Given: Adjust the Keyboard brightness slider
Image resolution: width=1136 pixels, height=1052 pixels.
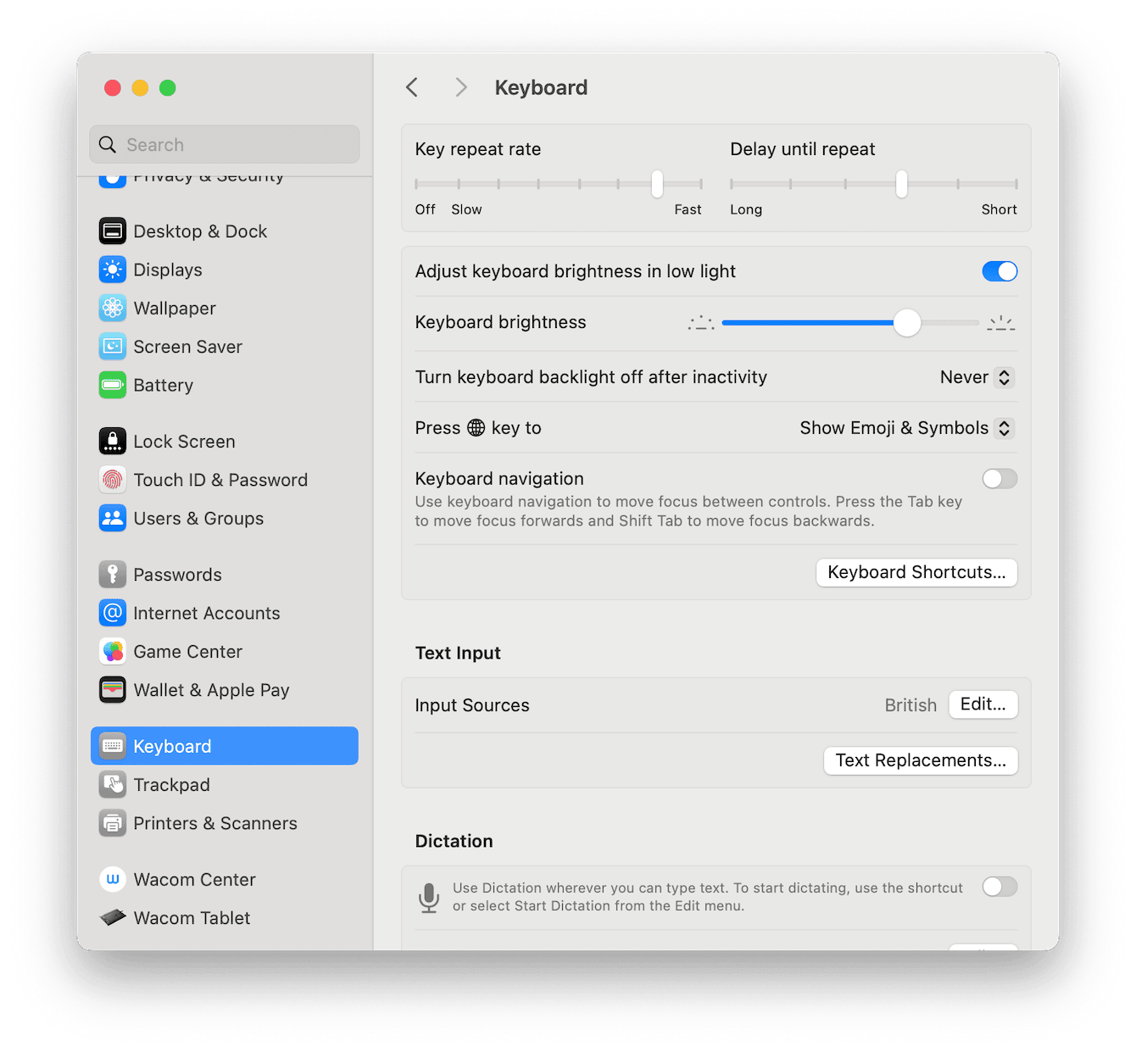Looking at the screenshot, I should [x=907, y=323].
